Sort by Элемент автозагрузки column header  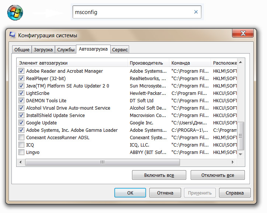72,63
